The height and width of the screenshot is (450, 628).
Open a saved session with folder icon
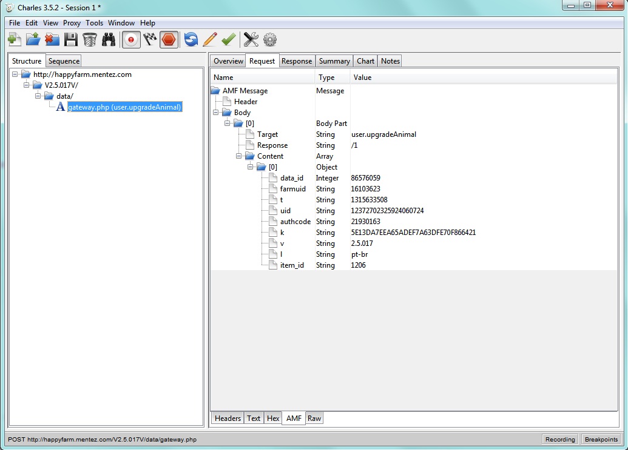tap(33, 39)
